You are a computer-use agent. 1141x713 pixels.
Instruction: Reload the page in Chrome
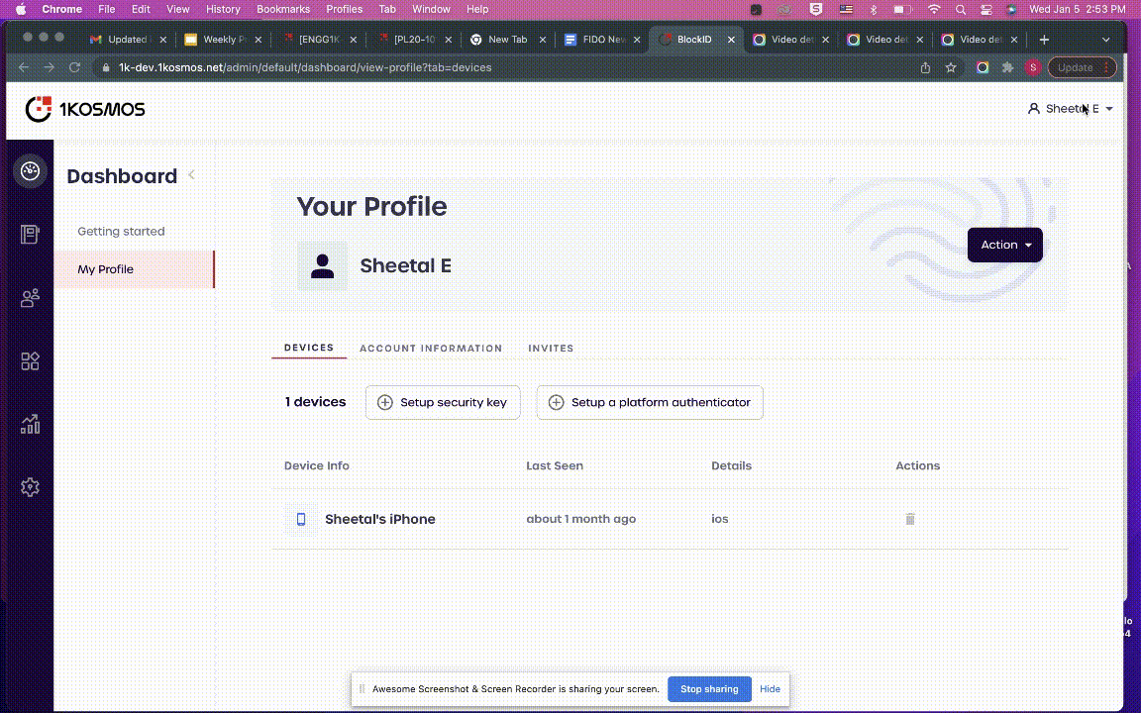point(74,67)
